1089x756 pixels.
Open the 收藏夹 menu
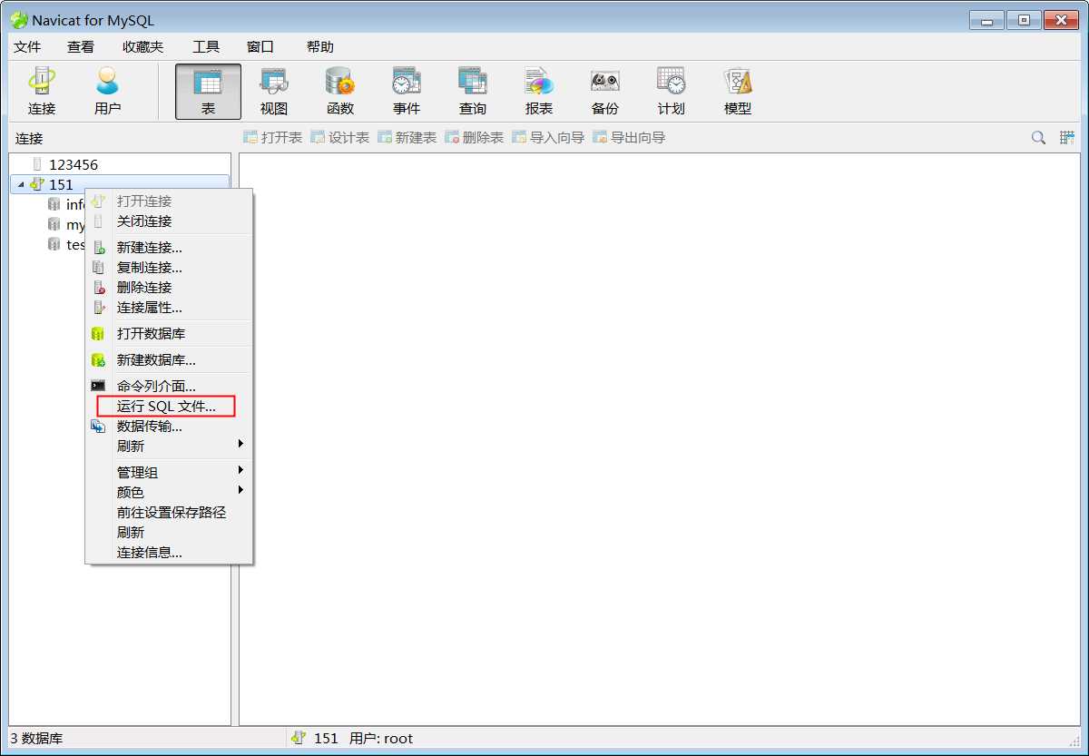click(x=142, y=47)
